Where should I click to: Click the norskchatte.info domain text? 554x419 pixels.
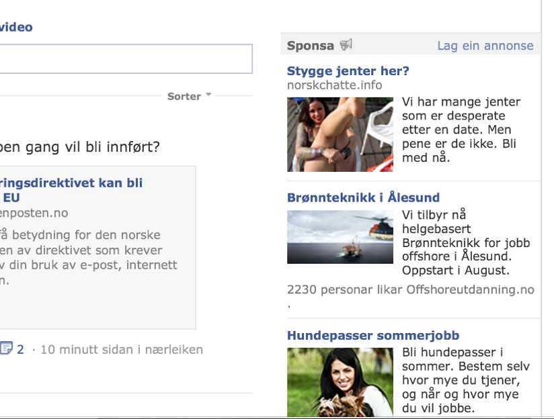click(x=334, y=85)
